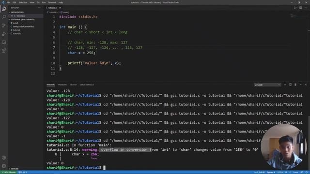Open the File menu

pos(8,2)
